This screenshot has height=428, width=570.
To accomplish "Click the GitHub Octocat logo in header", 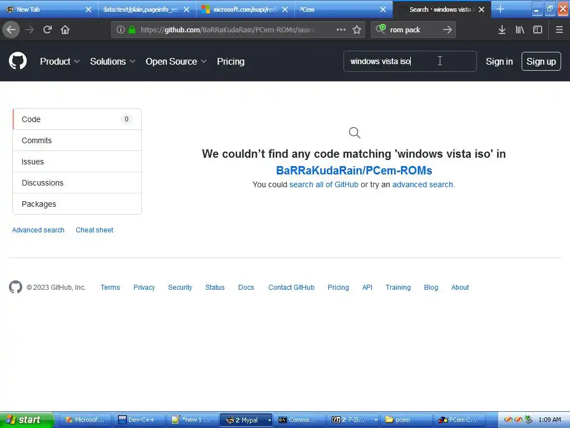I will (18, 61).
